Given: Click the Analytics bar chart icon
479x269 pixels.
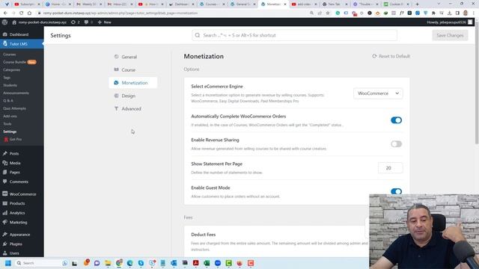Looking at the screenshot, I should pyautogui.click(x=5, y=213).
